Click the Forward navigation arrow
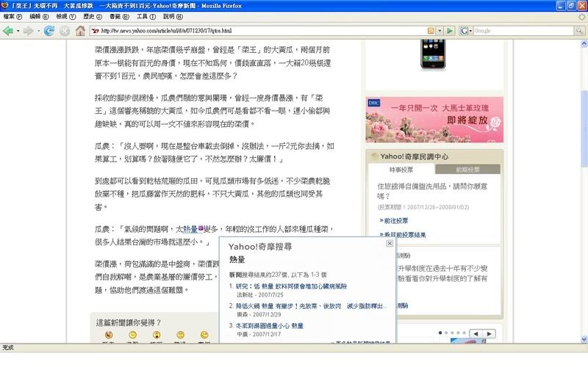 pos(28,31)
